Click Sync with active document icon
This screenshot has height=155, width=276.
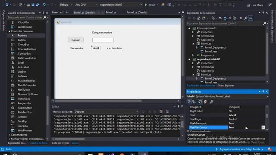pos(220,18)
